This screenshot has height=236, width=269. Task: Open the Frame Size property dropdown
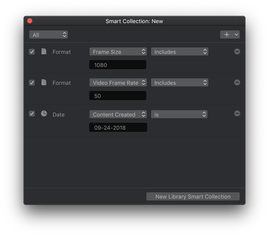tap(118, 52)
